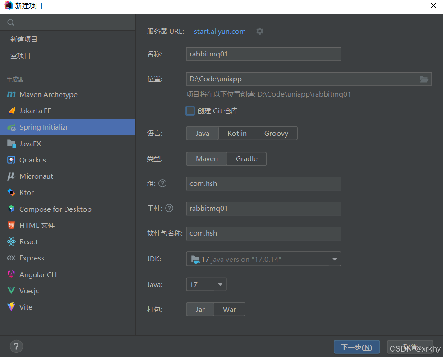Choose Gradle as build type
Screen dimensions: 443x357
click(247, 159)
